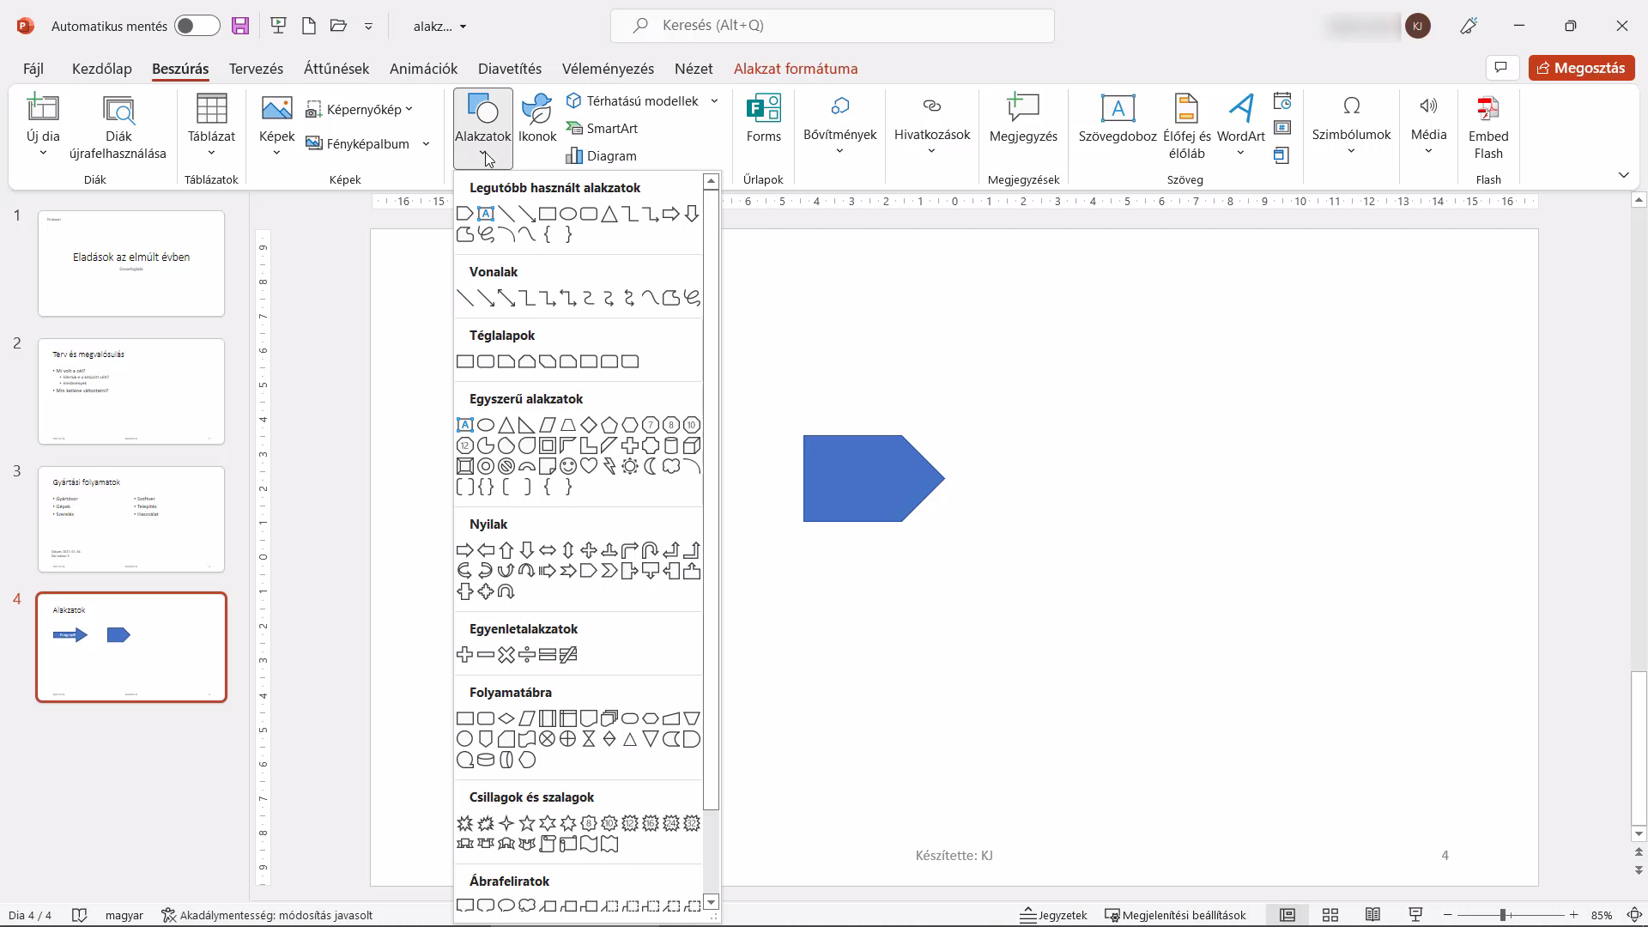Switch to slide sorter view
This screenshot has width=1648, height=927.
pos(1330,915)
